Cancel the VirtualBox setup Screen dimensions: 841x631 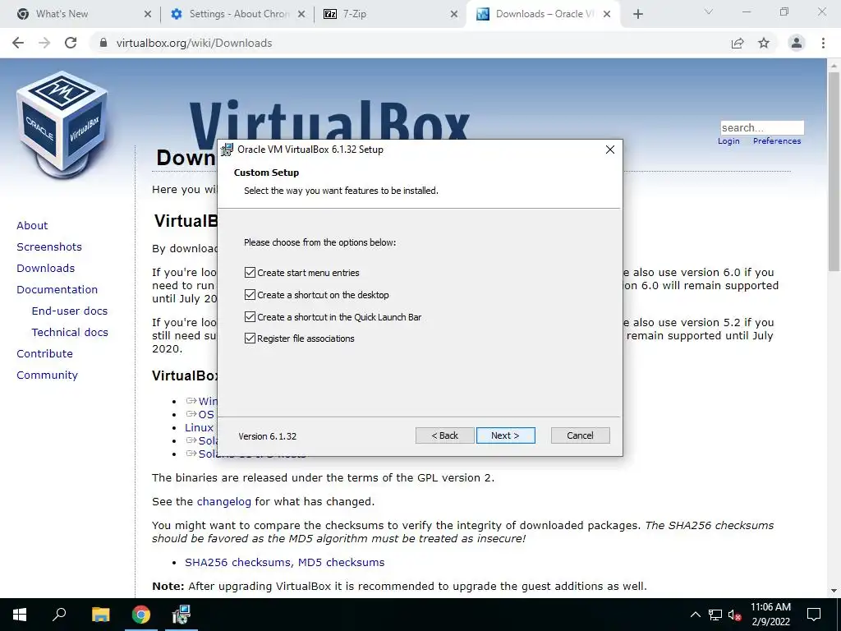coord(580,435)
